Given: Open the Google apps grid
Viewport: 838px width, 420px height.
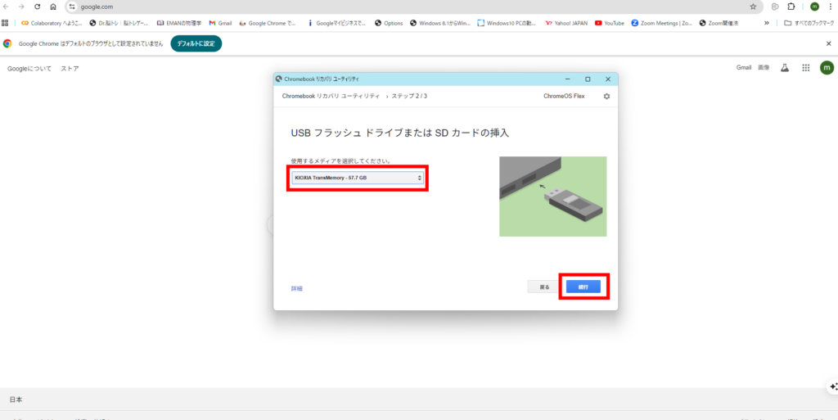Looking at the screenshot, I should coord(806,68).
